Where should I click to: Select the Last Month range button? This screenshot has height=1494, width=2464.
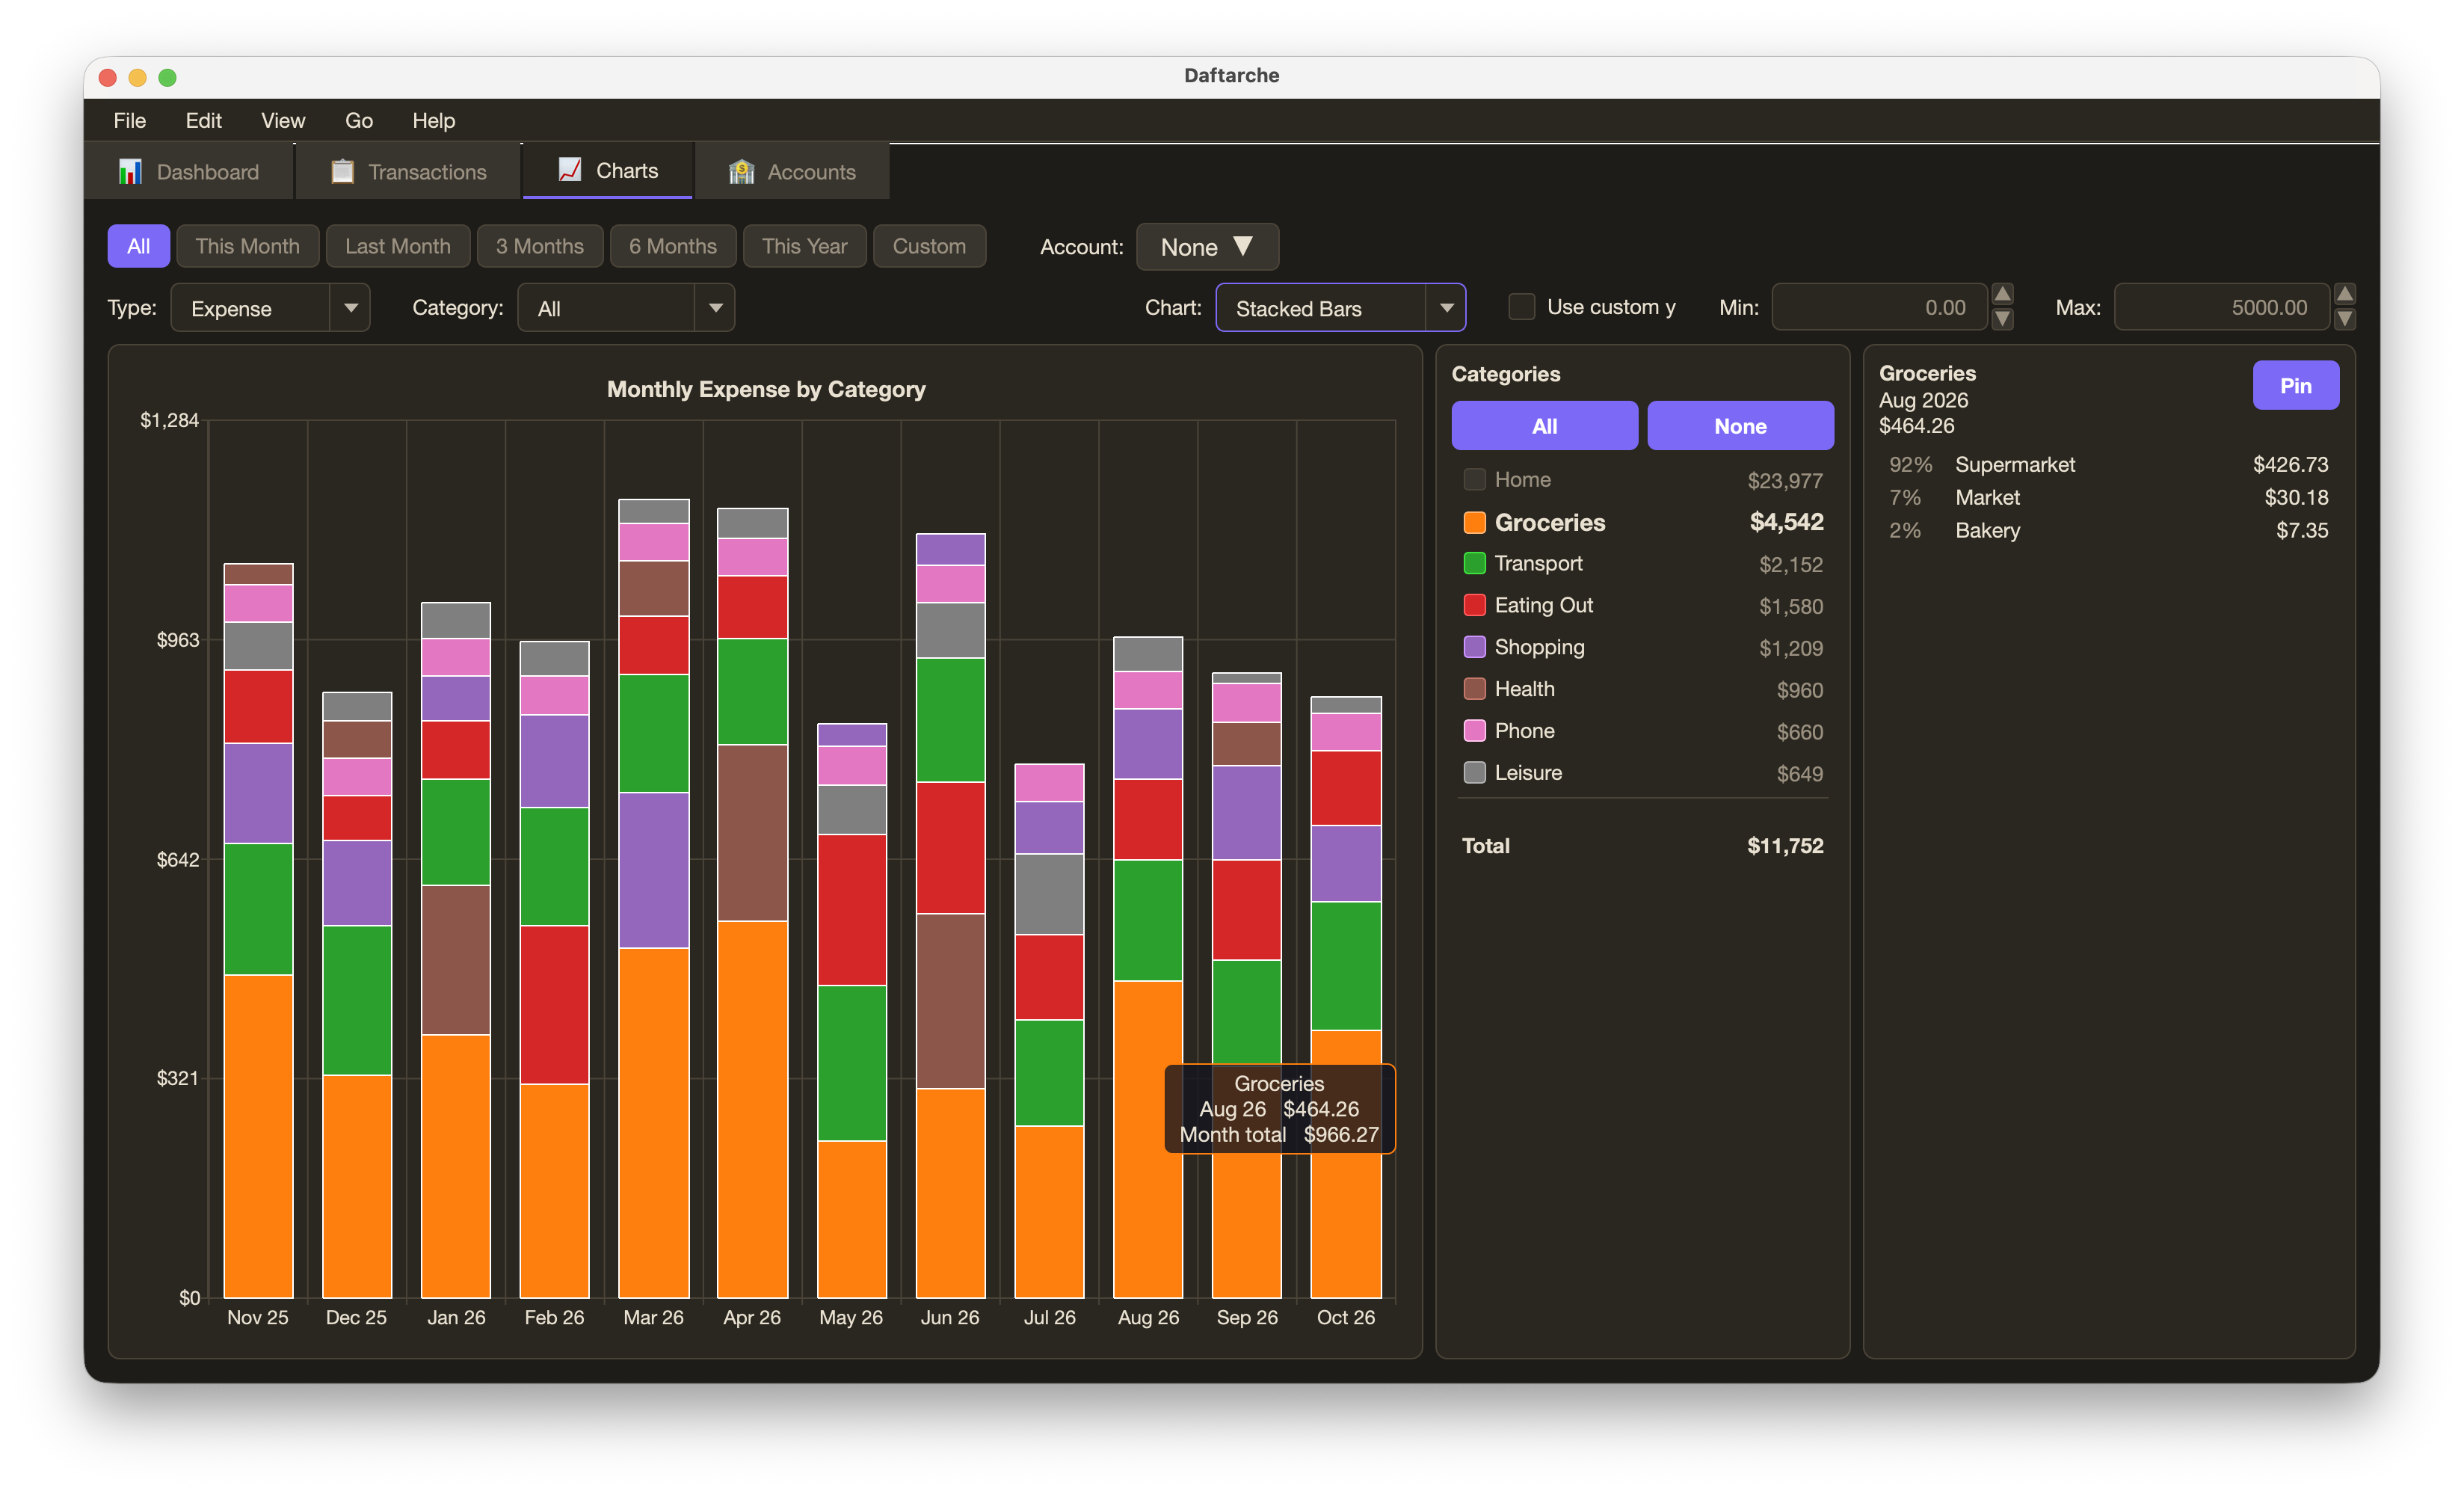398,247
